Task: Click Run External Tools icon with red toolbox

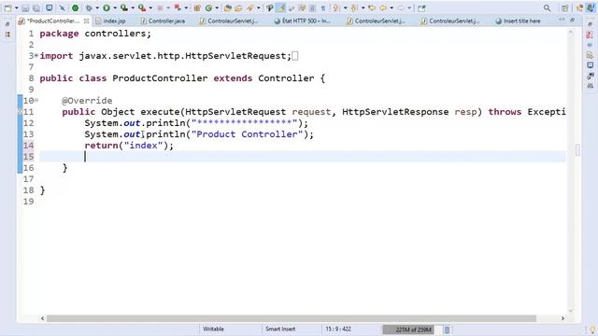Action: (x=142, y=8)
